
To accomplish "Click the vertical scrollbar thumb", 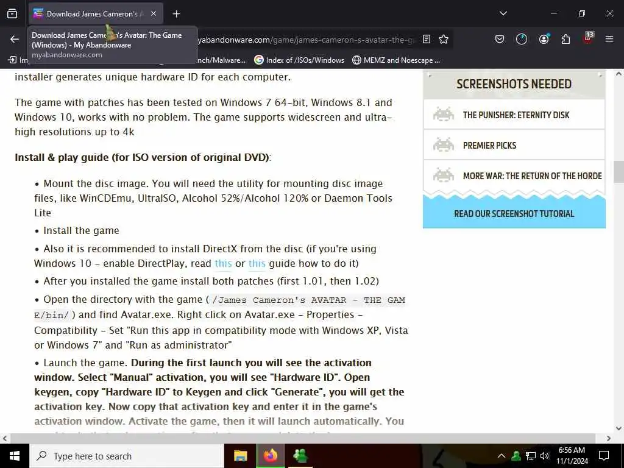I will pyautogui.click(x=619, y=171).
